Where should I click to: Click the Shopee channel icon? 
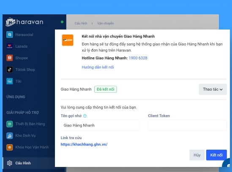click(10, 58)
